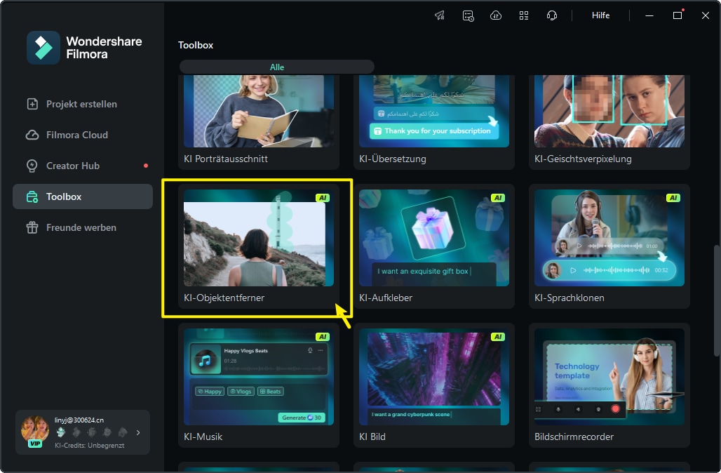Click the Wondershare Filmora logo
Image resolution: width=721 pixels, height=473 pixels.
tap(43, 47)
